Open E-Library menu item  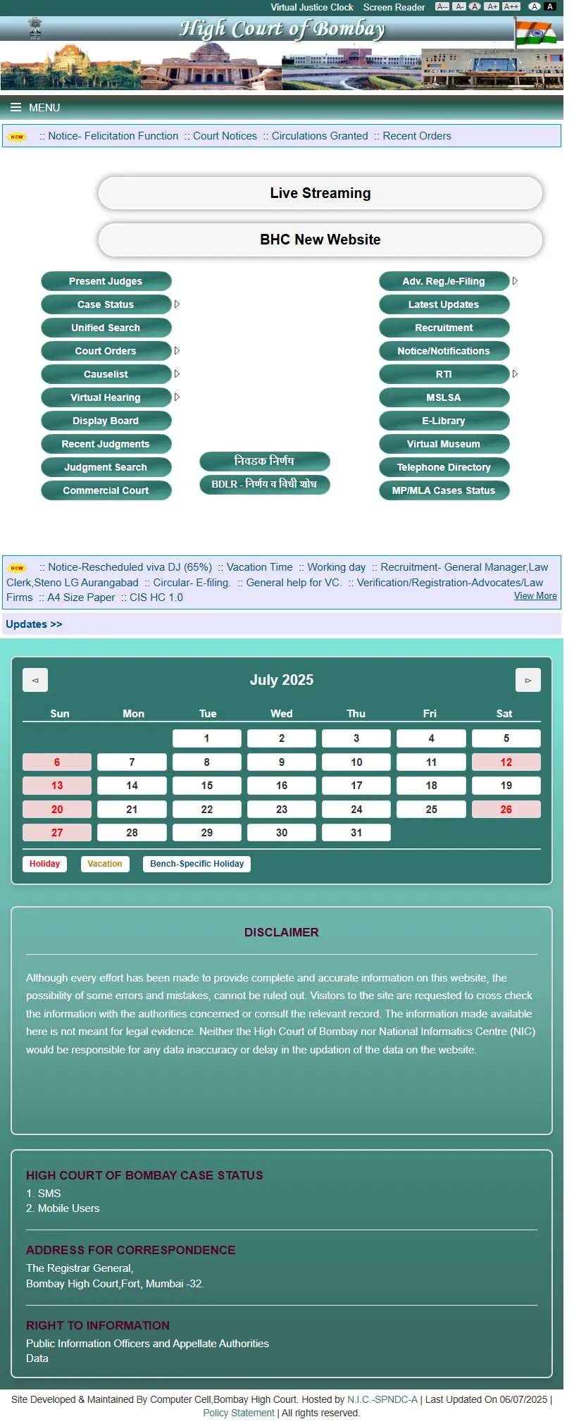[x=444, y=421]
